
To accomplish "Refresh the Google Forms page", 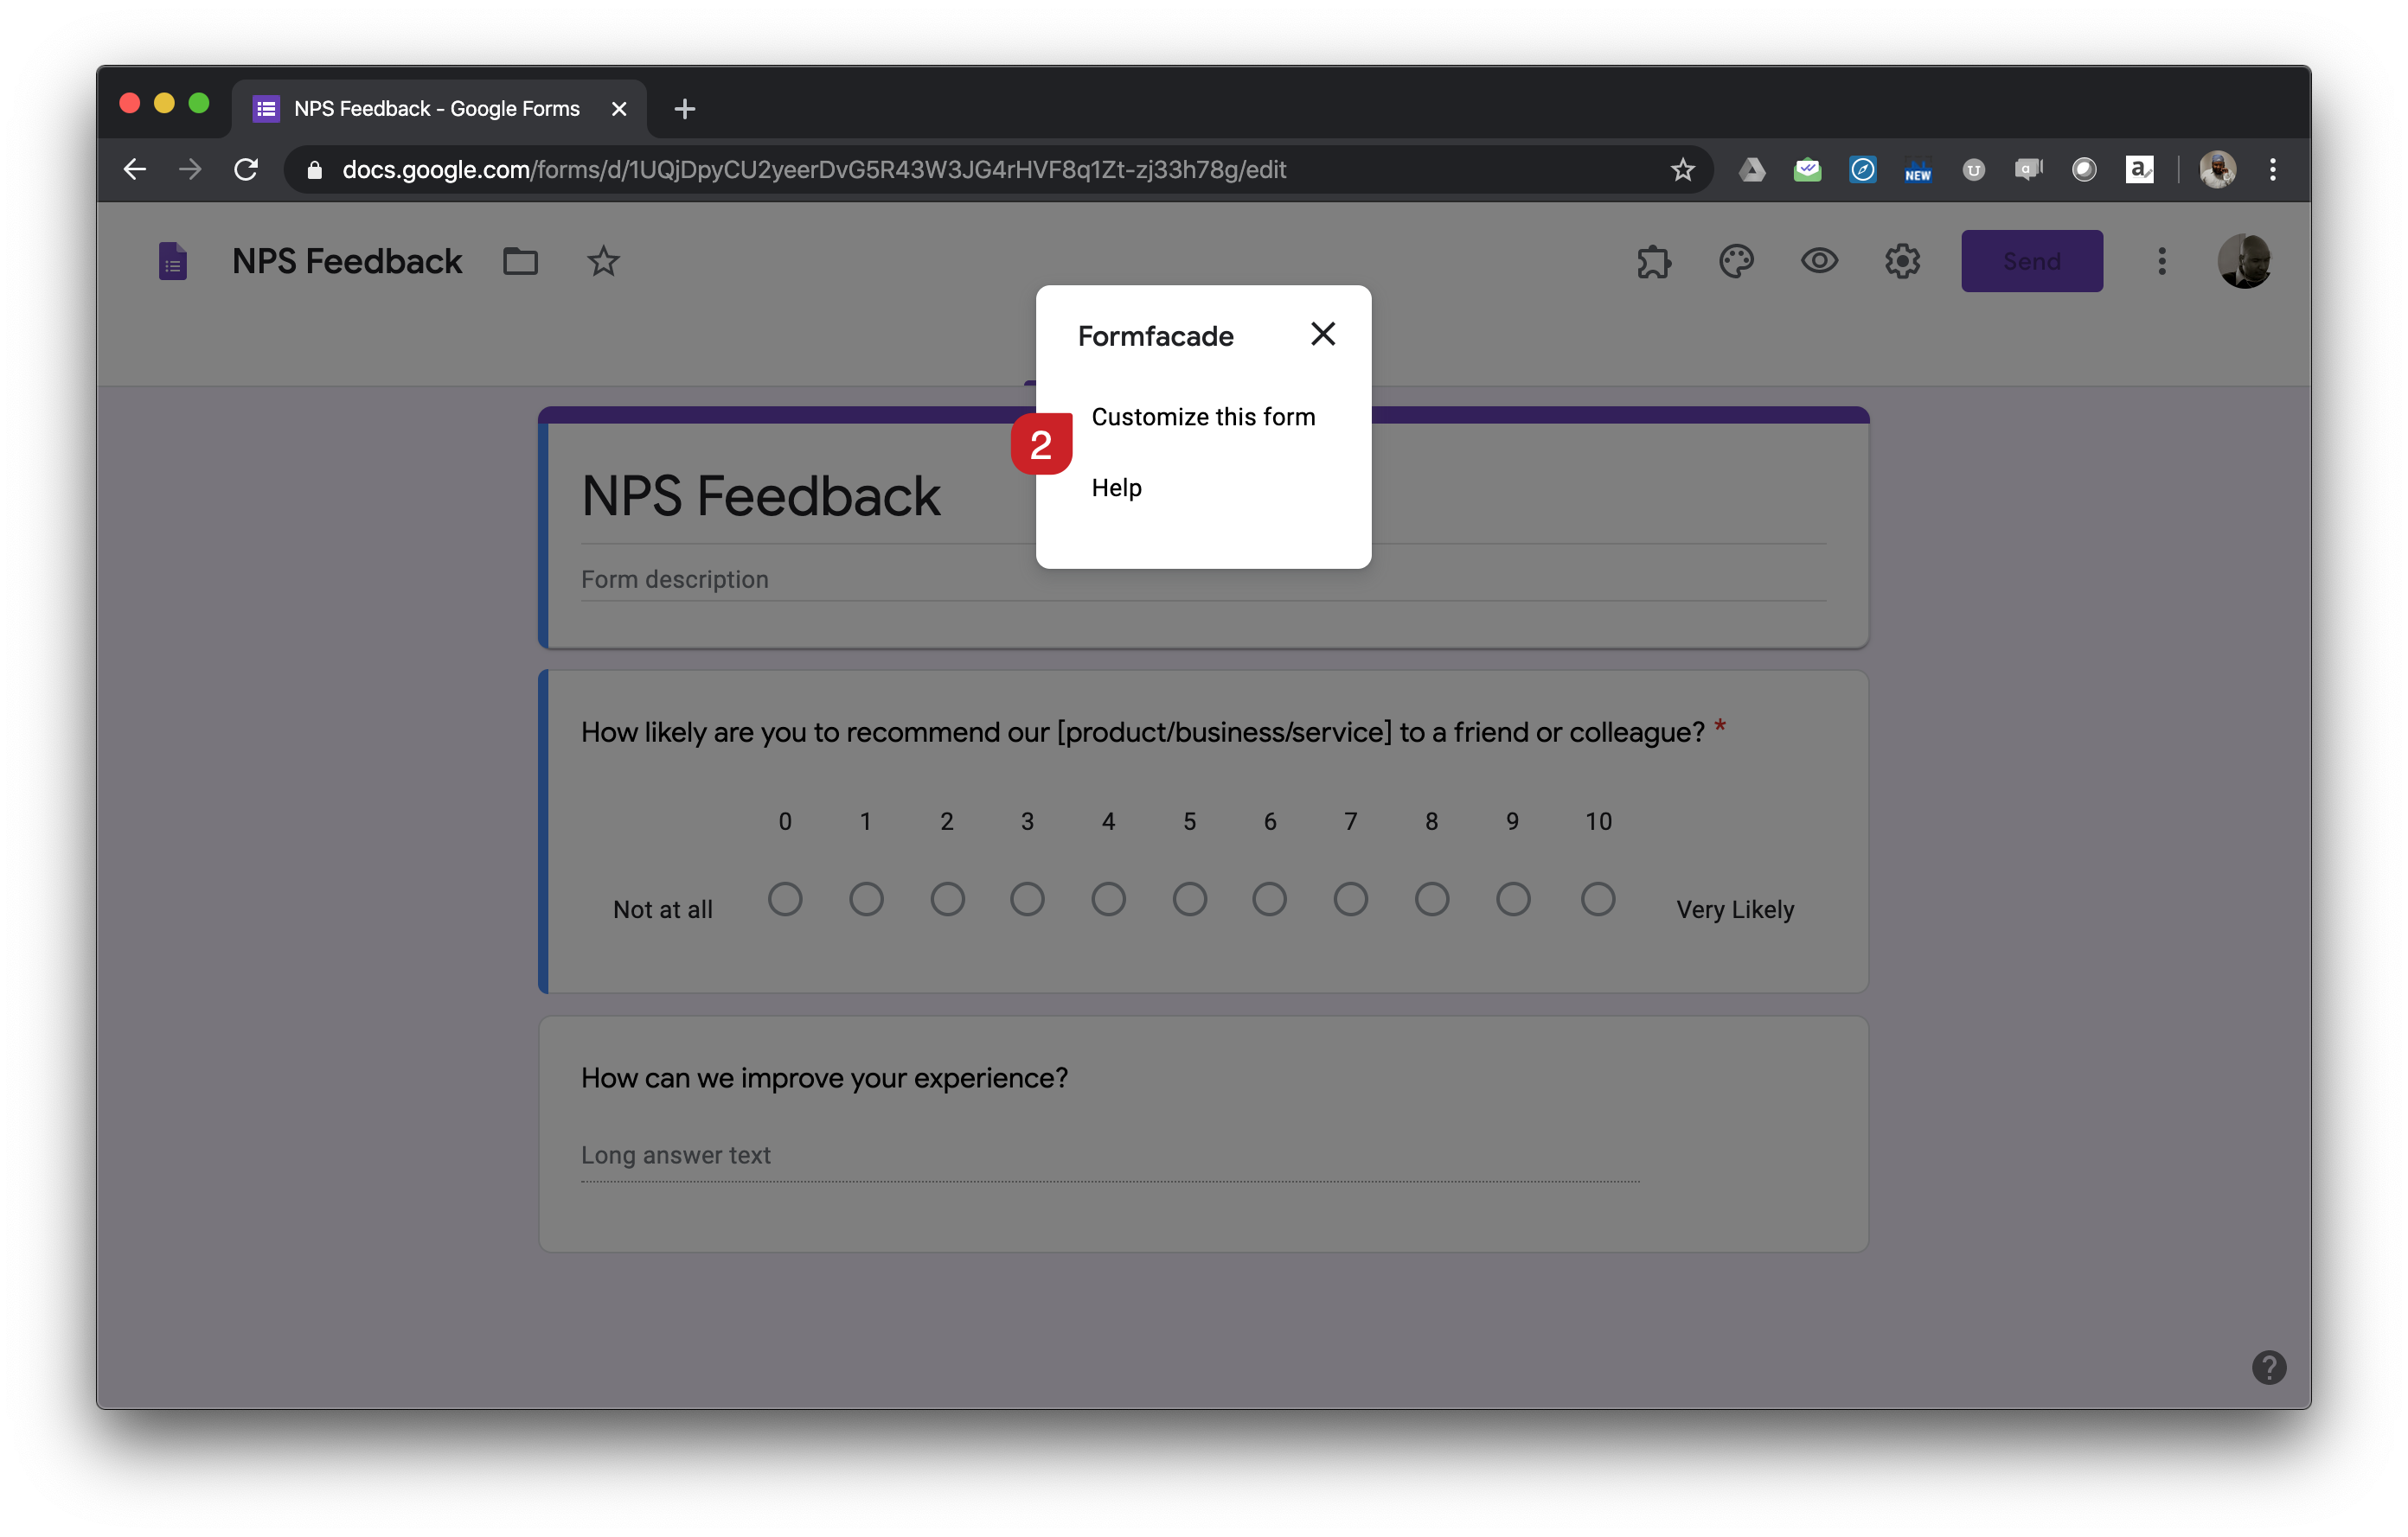I will click(x=246, y=169).
